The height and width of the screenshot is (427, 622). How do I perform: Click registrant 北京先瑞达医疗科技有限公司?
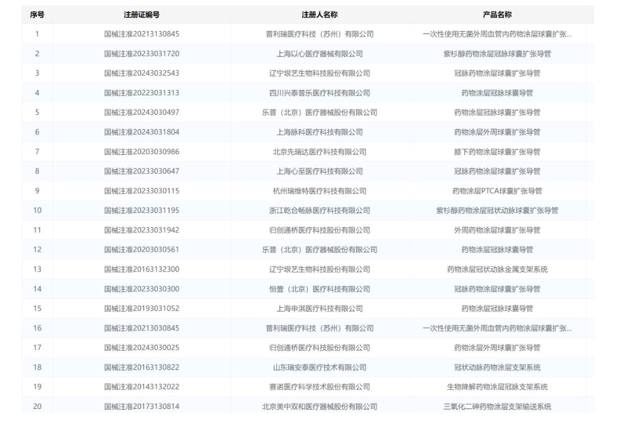(319, 152)
